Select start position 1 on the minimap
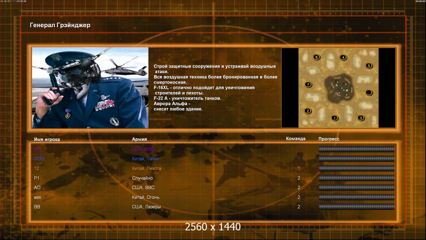The image size is (426, 240). 334,118
